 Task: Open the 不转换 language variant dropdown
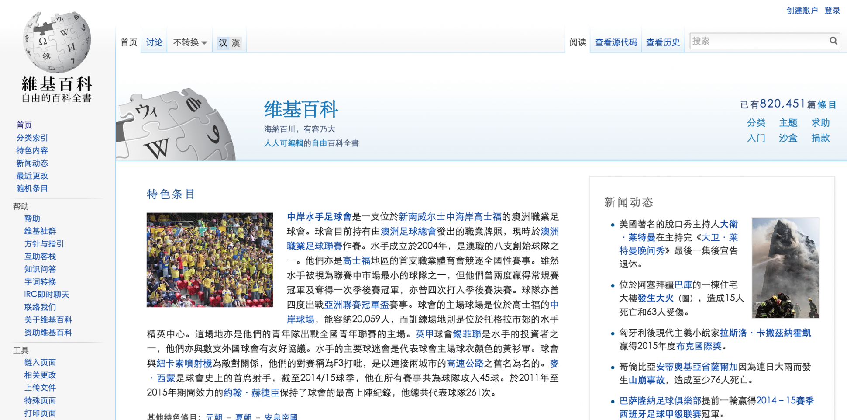point(190,42)
